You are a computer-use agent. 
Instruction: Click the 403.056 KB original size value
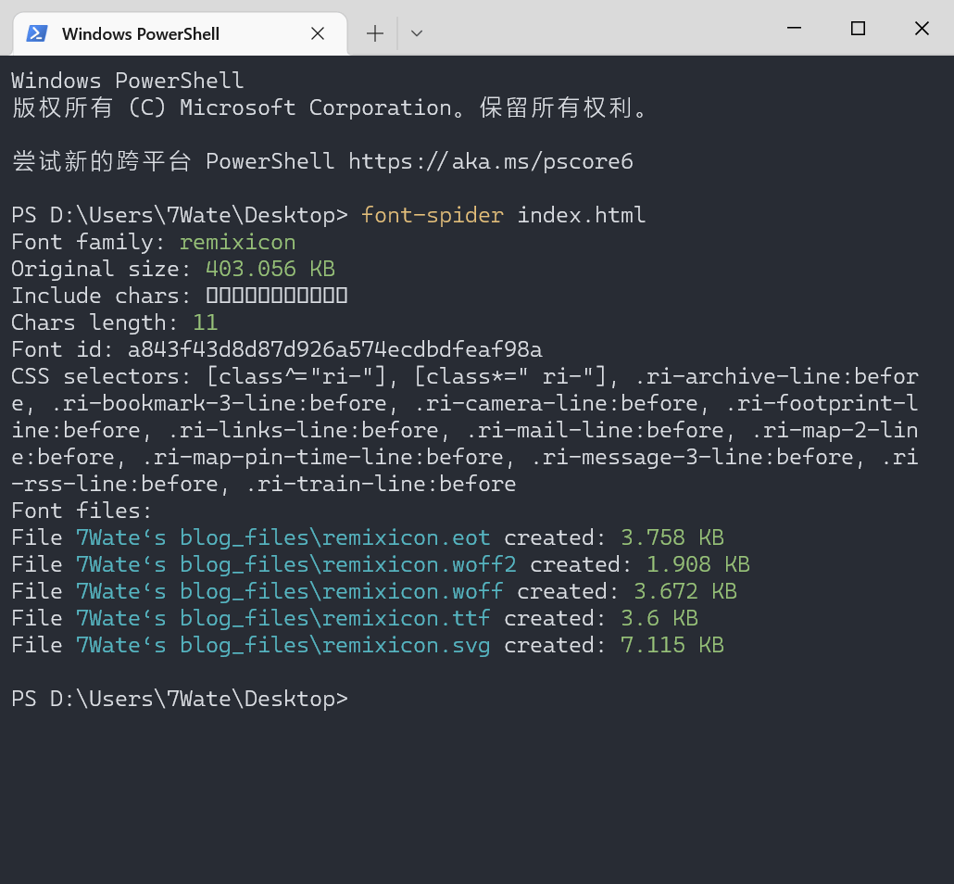click(x=270, y=269)
